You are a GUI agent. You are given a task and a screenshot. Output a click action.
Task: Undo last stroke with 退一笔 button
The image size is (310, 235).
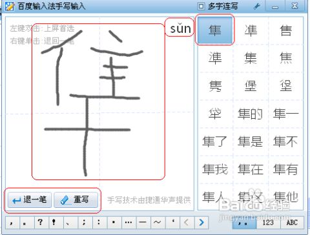click(x=30, y=200)
